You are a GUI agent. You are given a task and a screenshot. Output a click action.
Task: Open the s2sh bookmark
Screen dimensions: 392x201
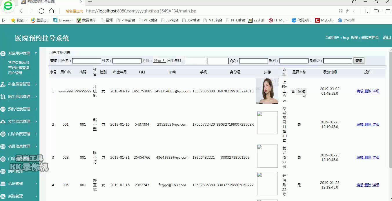[x=256, y=20]
